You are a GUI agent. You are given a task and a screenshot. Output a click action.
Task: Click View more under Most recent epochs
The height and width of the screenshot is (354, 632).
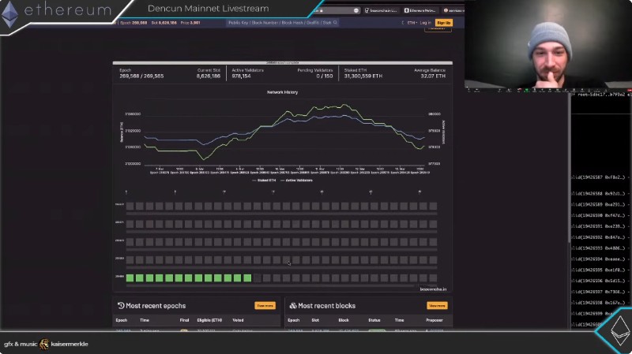tap(265, 305)
